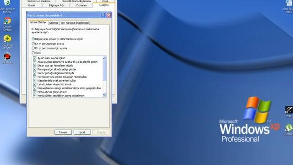Open the Bilgisayar Adı tab in System Properties
This screenshot has width=293, height=165.
click(x=56, y=5)
